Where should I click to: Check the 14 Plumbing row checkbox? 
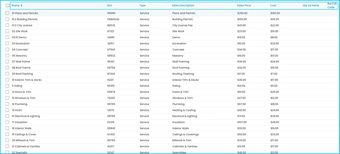pos(7,104)
